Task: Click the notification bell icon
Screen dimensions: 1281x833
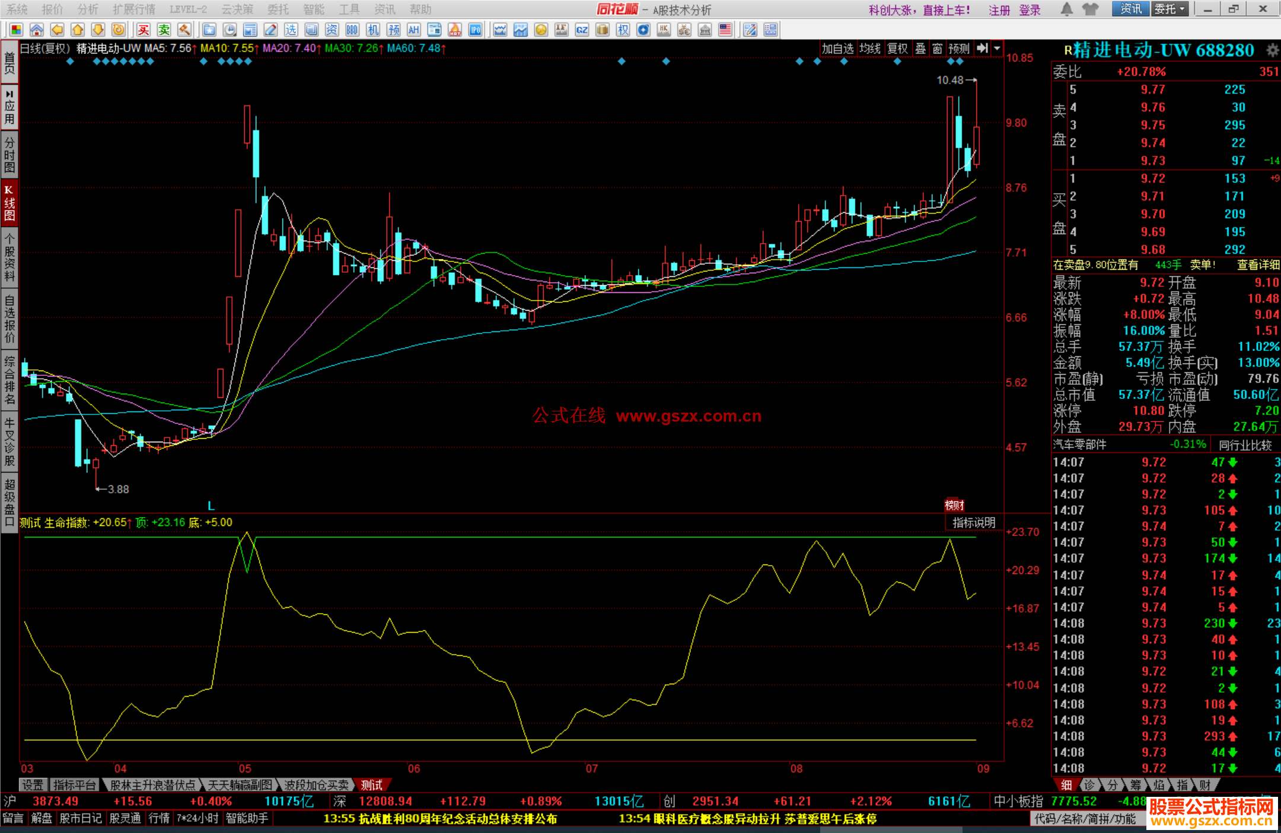Action: pyautogui.click(x=1066, y=9)
